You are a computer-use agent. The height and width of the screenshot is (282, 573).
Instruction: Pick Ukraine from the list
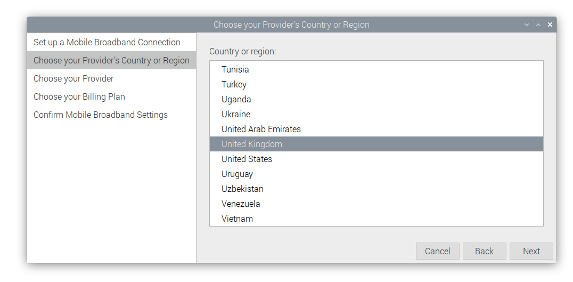[x=236, y=114]
